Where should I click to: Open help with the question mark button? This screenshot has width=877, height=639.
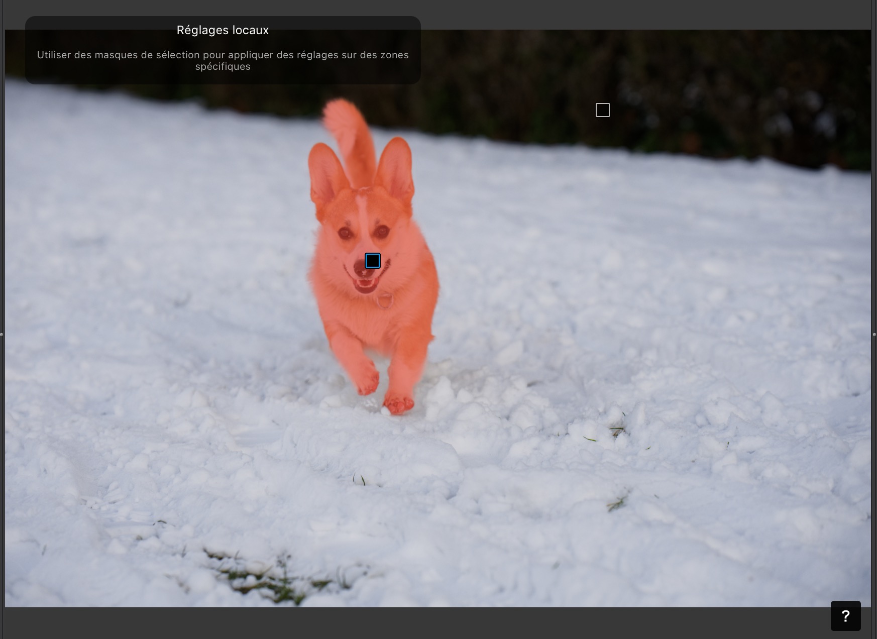coord(845,615)
